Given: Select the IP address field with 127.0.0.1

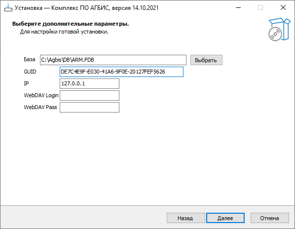Looking at the screenshot, I should point(89,83).
